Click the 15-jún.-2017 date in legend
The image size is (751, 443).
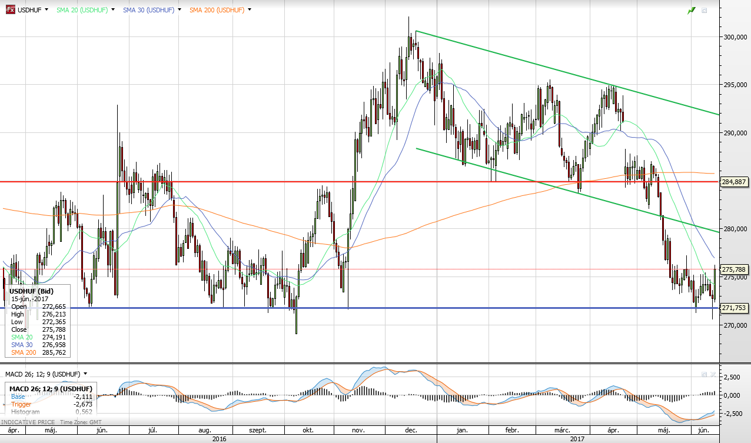coord(30,299)
